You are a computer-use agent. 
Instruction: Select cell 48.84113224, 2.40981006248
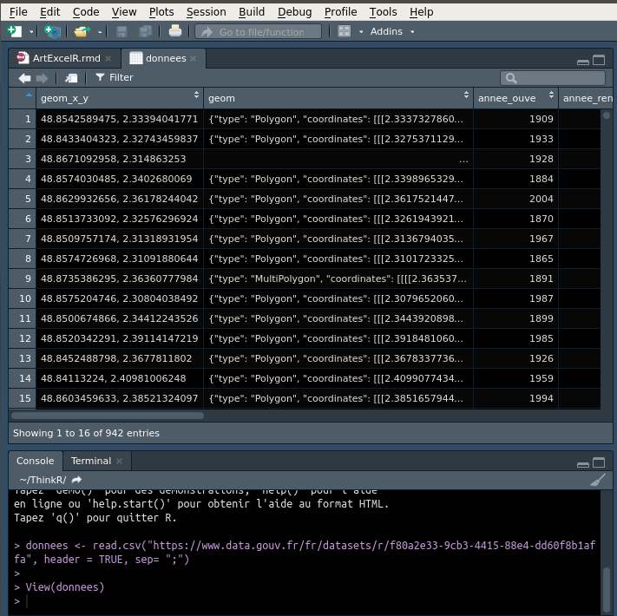point(119,379)
